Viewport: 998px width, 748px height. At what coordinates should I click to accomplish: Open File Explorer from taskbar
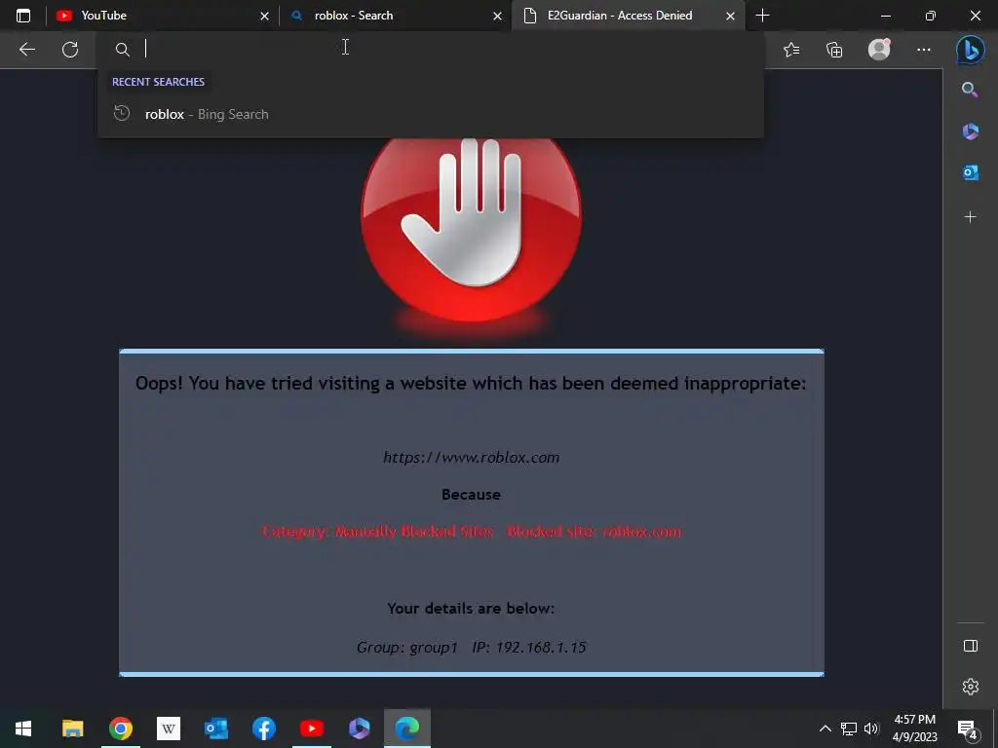point(72,729)
